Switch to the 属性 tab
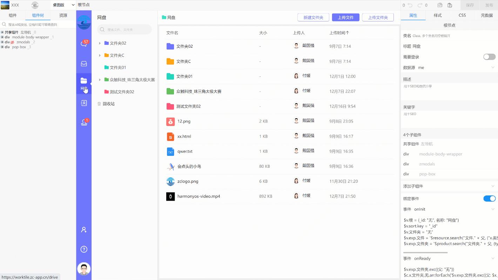 tap(413, 15)
